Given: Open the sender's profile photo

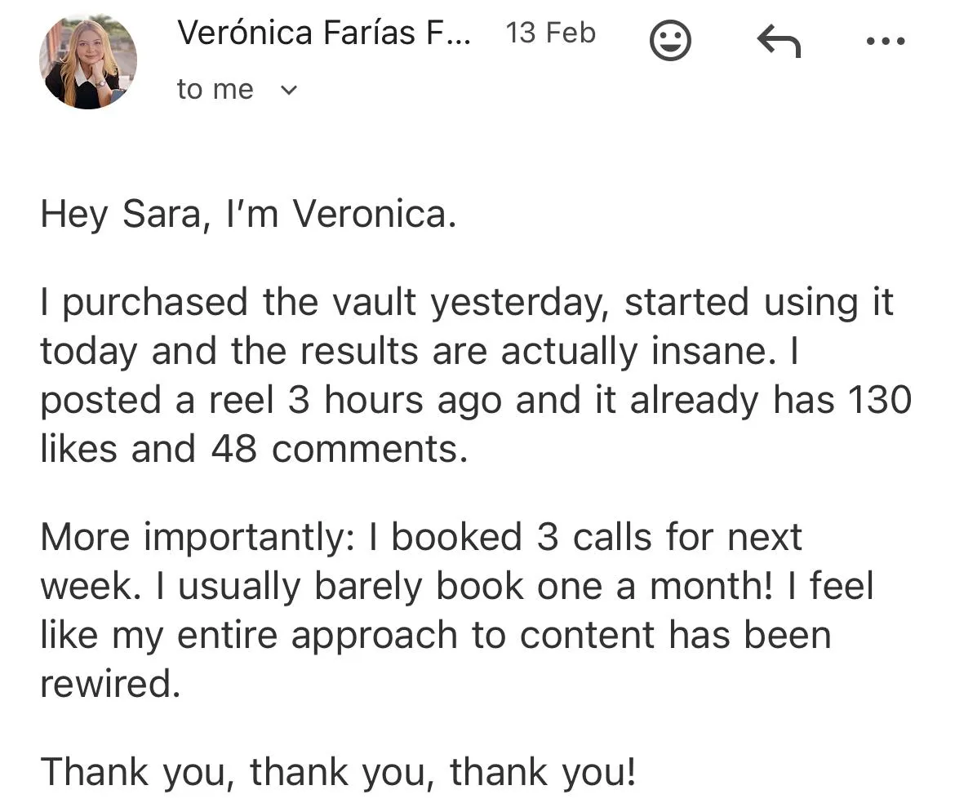Looking at the screenshot, I should 87,62.
